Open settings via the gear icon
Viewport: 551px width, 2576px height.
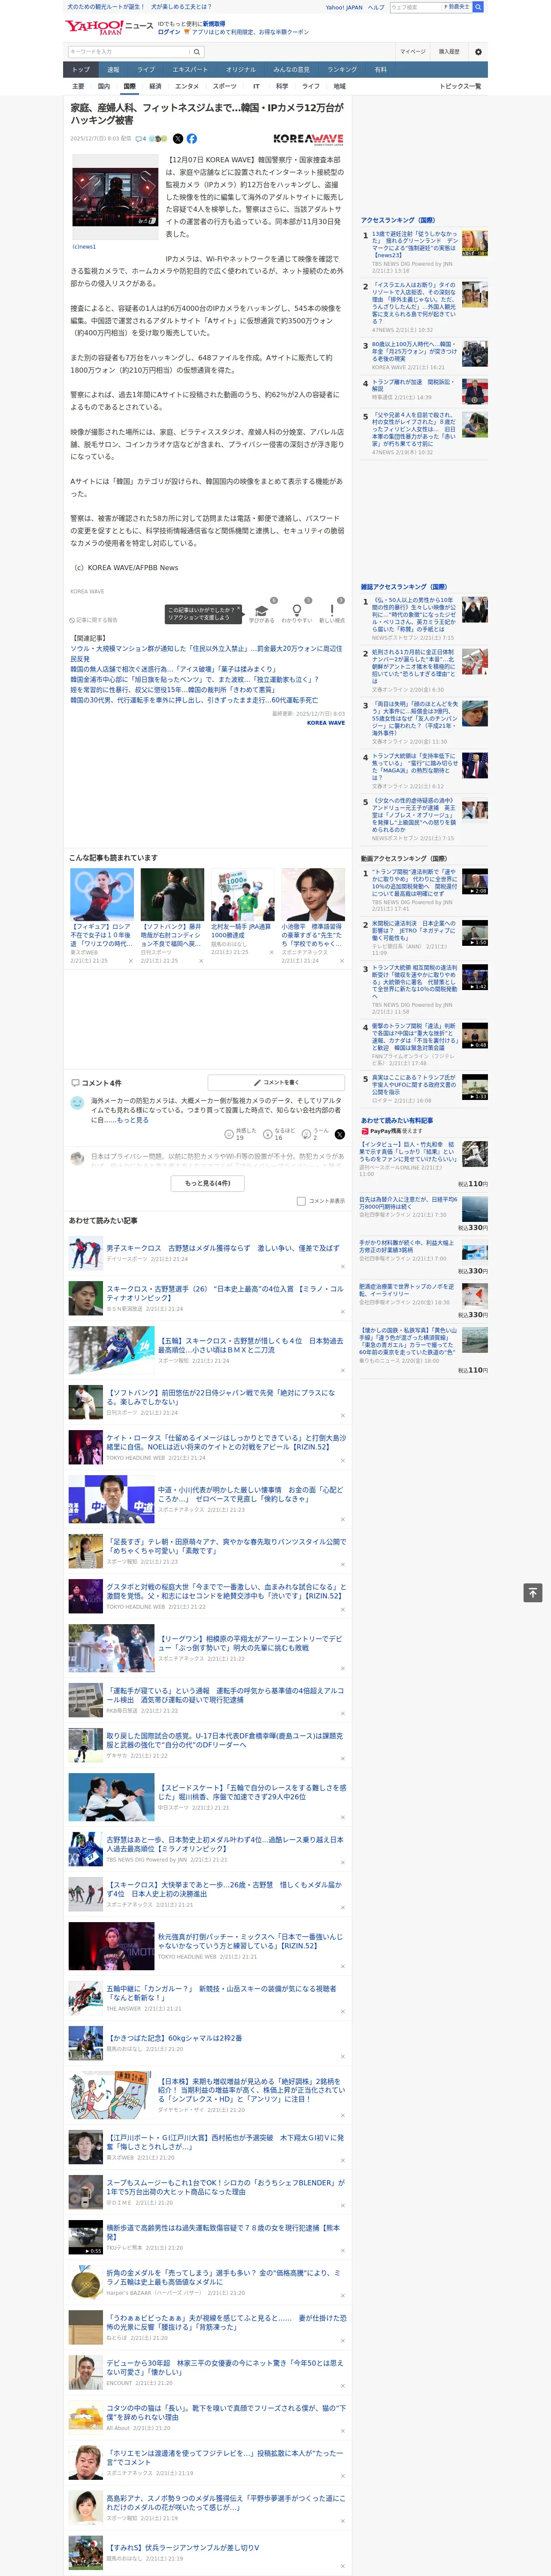pyautogui.click(x=478, y=51)
